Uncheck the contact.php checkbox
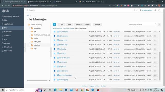This screenshot has width=165, height=92. coord(54,36)
